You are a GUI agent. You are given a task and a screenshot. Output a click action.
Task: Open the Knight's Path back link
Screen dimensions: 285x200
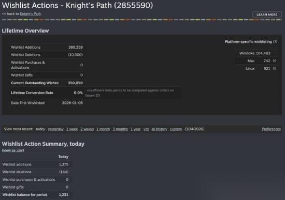pyautogui.click(x=31, y=14)
